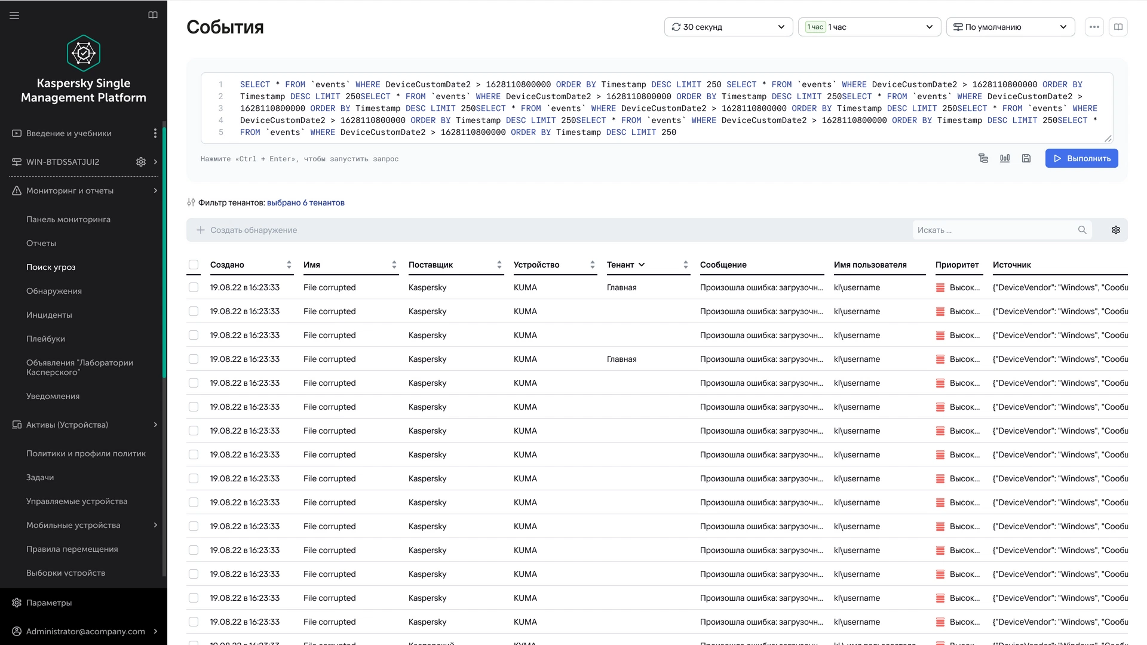This screenshot has width=1147, height=645.
Task: Click settings gear next to WIN-BTDS5ATJUI2
Action: point(141,162)
